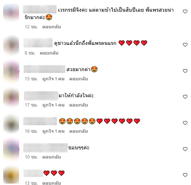The width and height of the screenshot is (191, 185).
Task: Like the comment posted 13 ชม. ago
Action: click(185, 175)
